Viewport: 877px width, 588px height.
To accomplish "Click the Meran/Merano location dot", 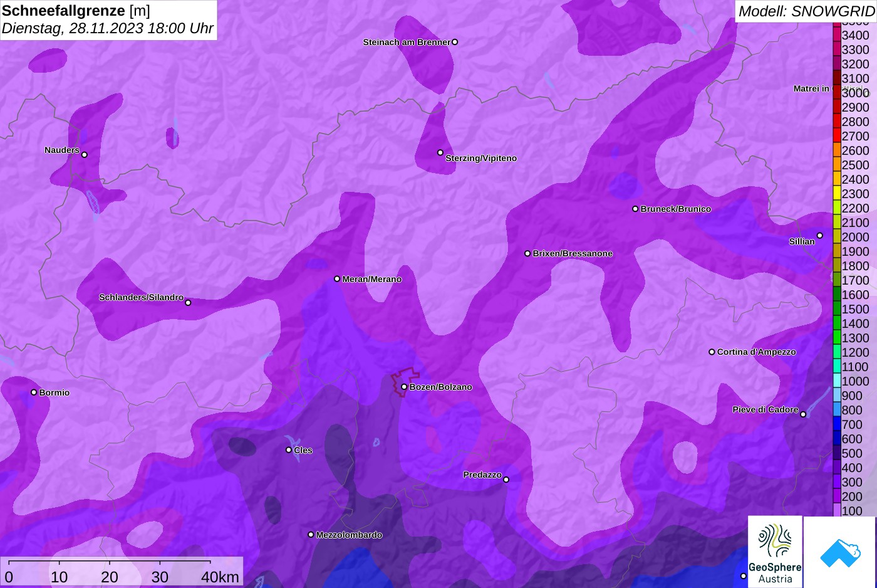I will pyautogui.click(x=337, y=279).
